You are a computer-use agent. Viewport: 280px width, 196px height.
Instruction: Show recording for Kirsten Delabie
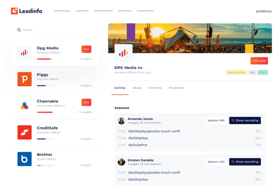click(245, 162)
